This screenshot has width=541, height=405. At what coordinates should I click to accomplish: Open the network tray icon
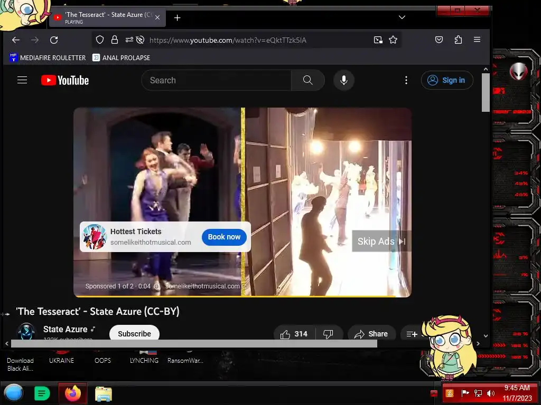(x=478, y=393)
